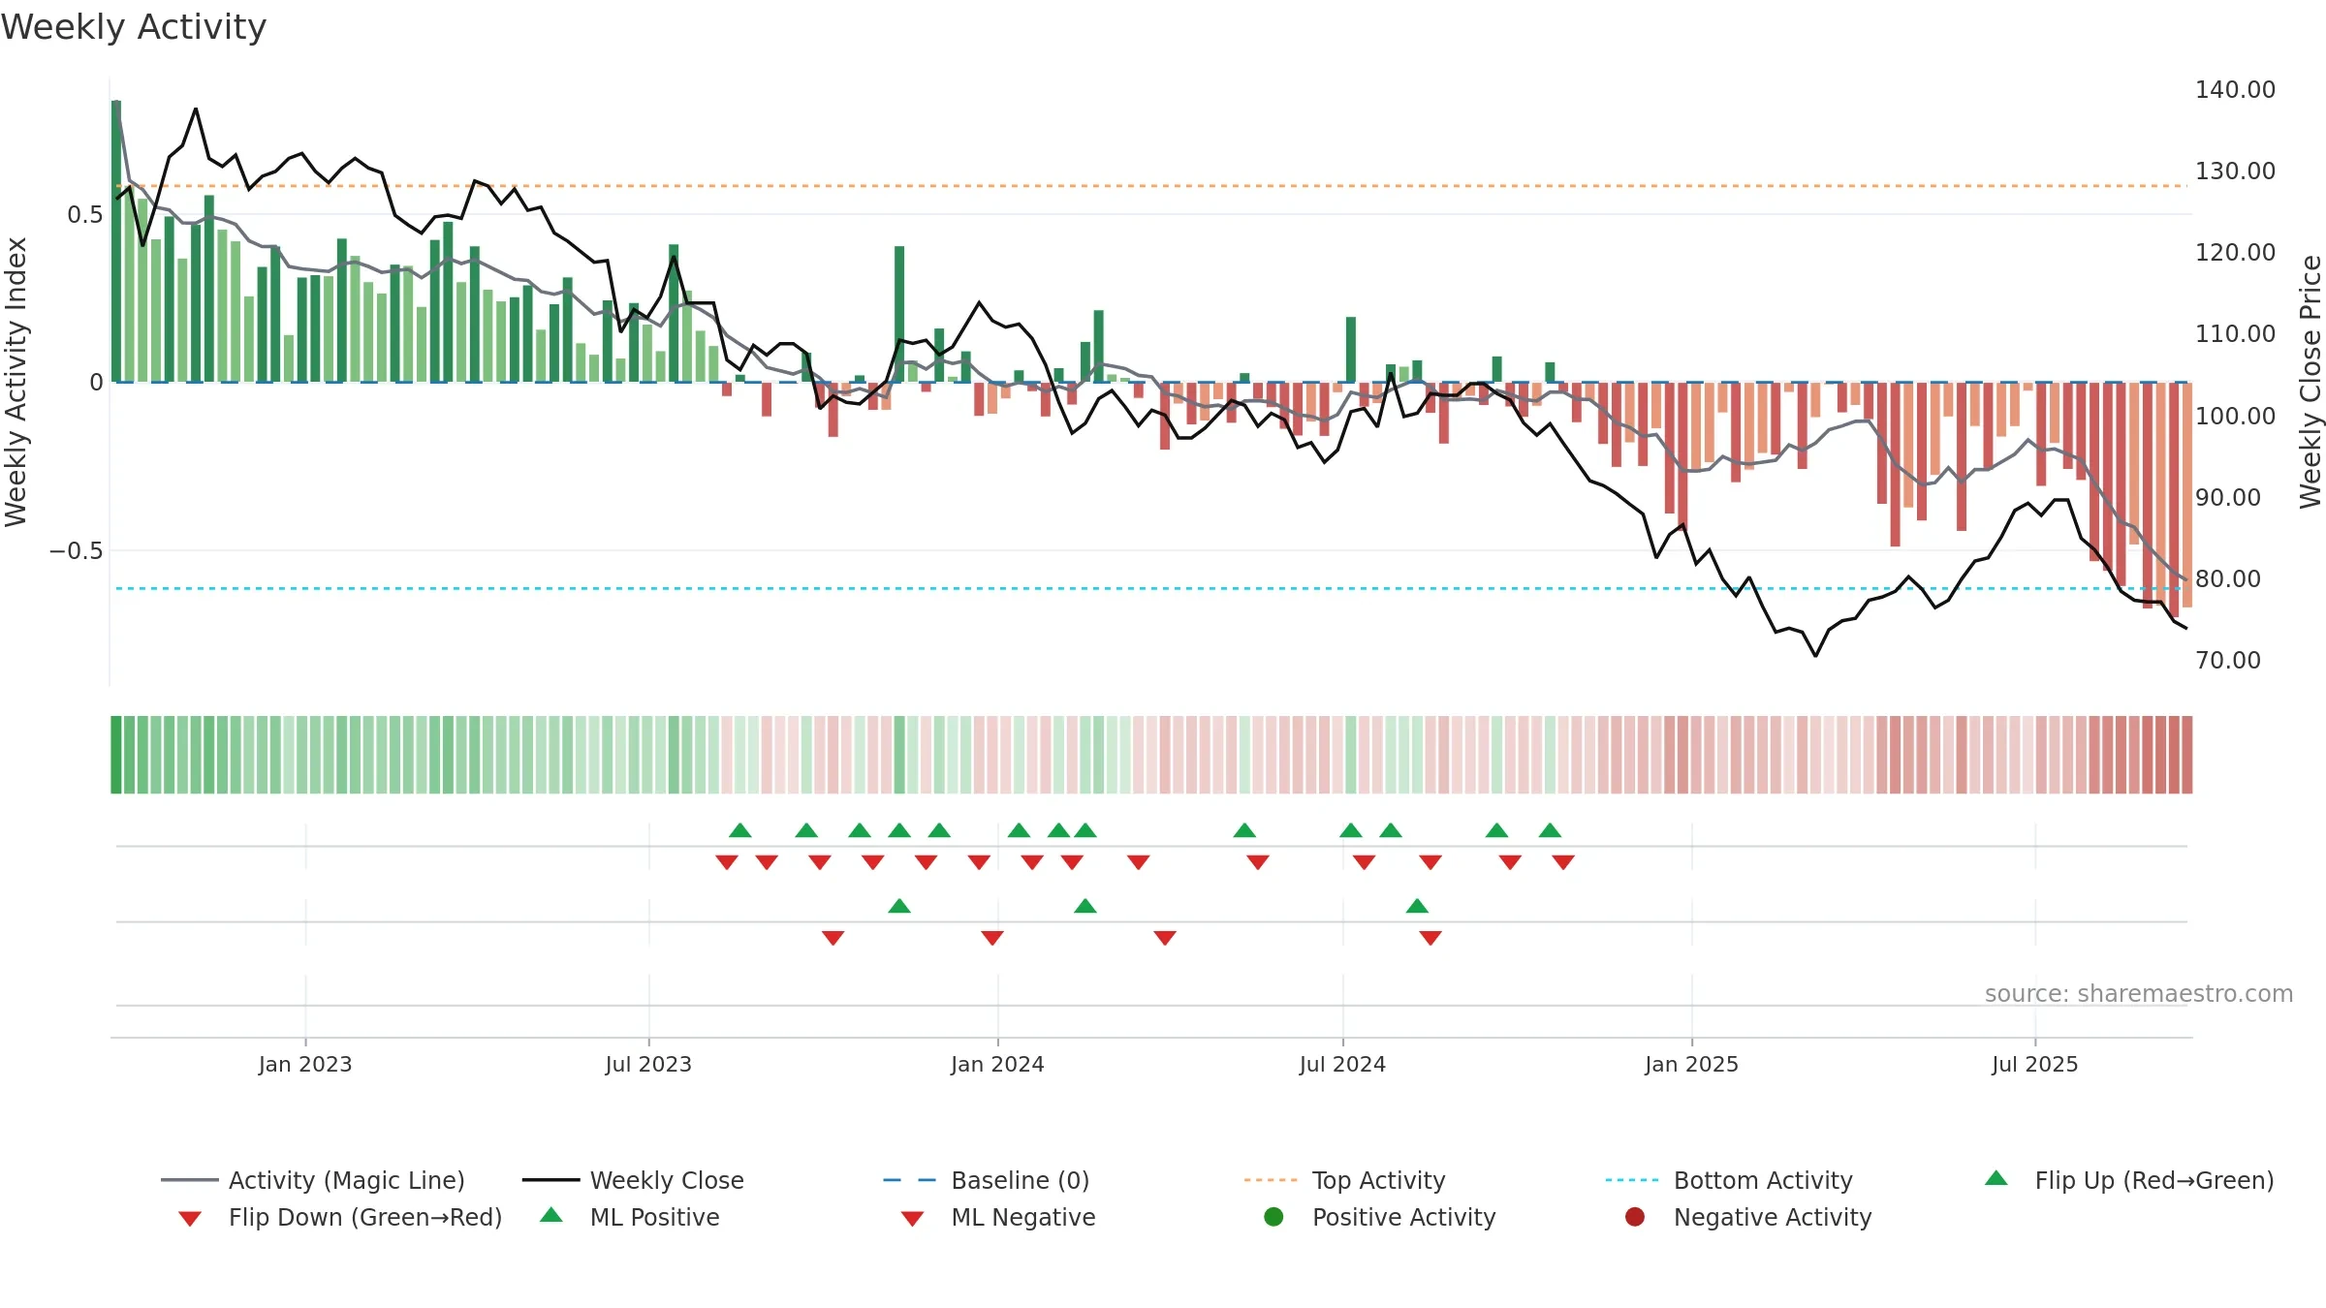2326x1308 pixels.
Task: Click ML Negative red triangle legend icon
Action: coord(913,1219)
